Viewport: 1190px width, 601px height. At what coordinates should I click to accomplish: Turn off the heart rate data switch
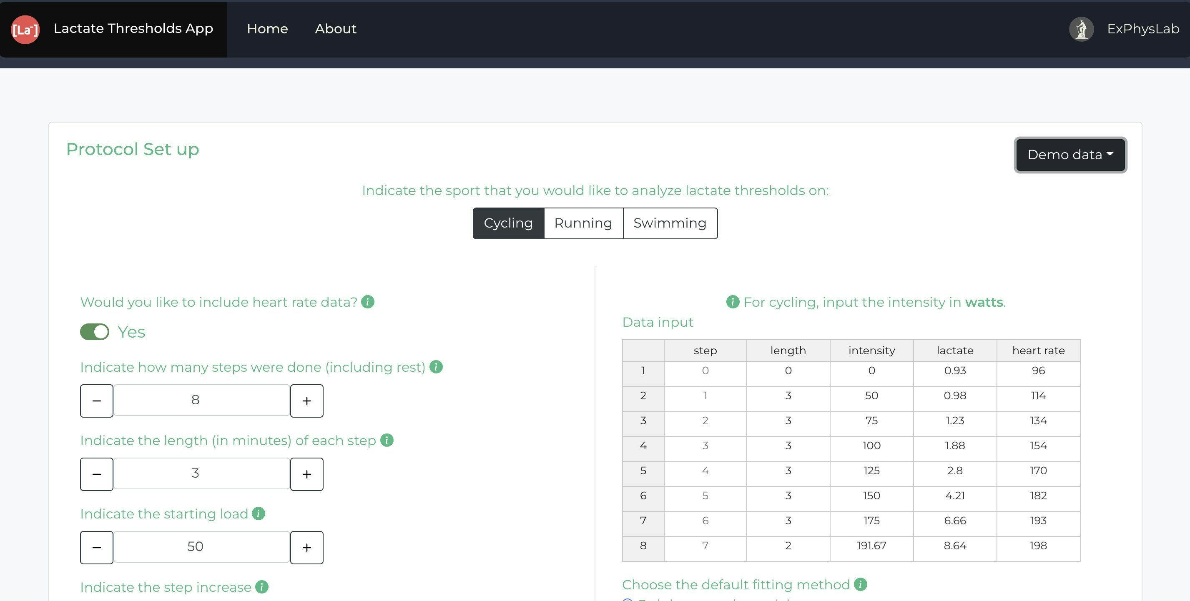95,331
